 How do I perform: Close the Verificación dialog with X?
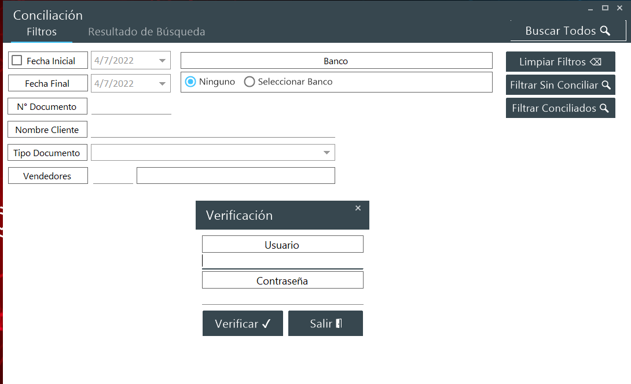(358, 208)
